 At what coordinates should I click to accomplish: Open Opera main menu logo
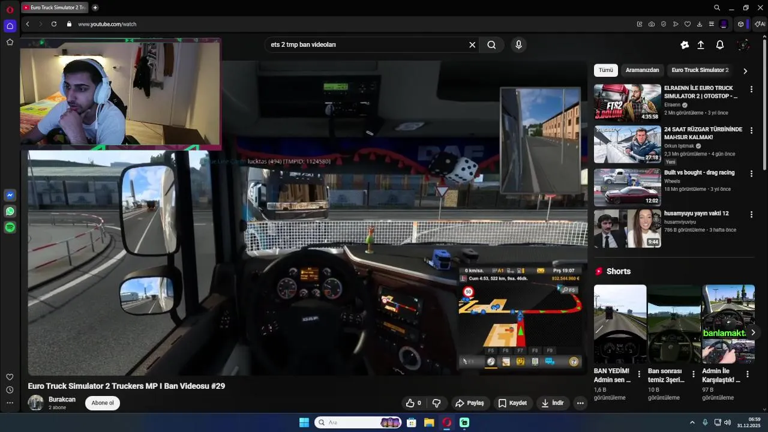click(10, 10)
